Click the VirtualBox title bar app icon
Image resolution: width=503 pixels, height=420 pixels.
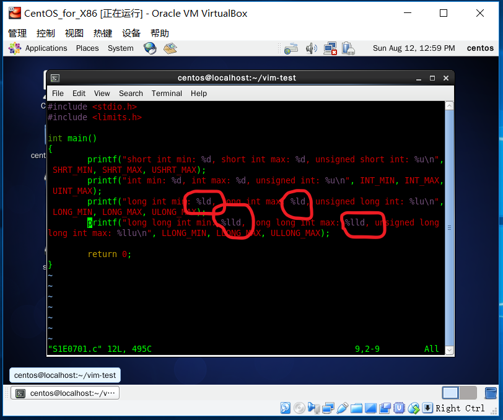15,13
